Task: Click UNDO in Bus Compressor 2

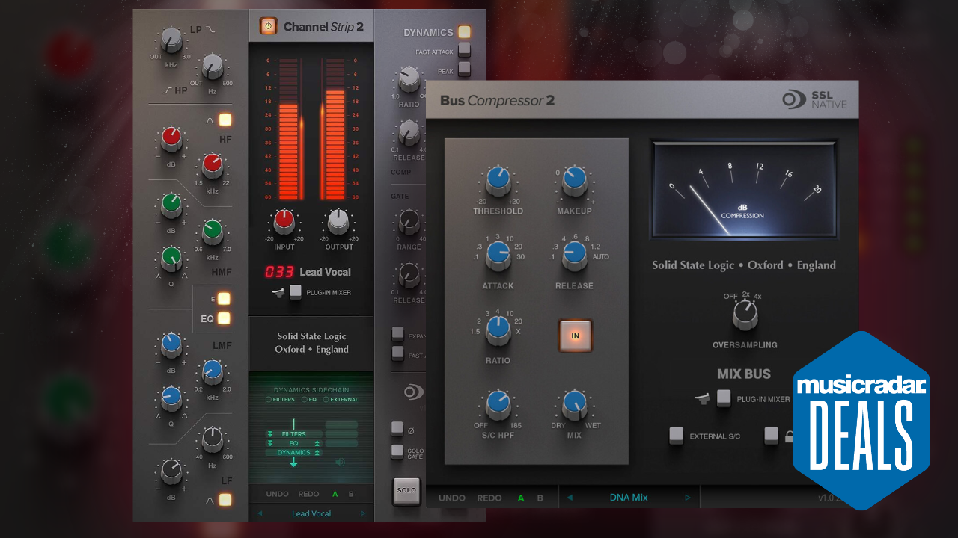Action: [x=452, y=498]
